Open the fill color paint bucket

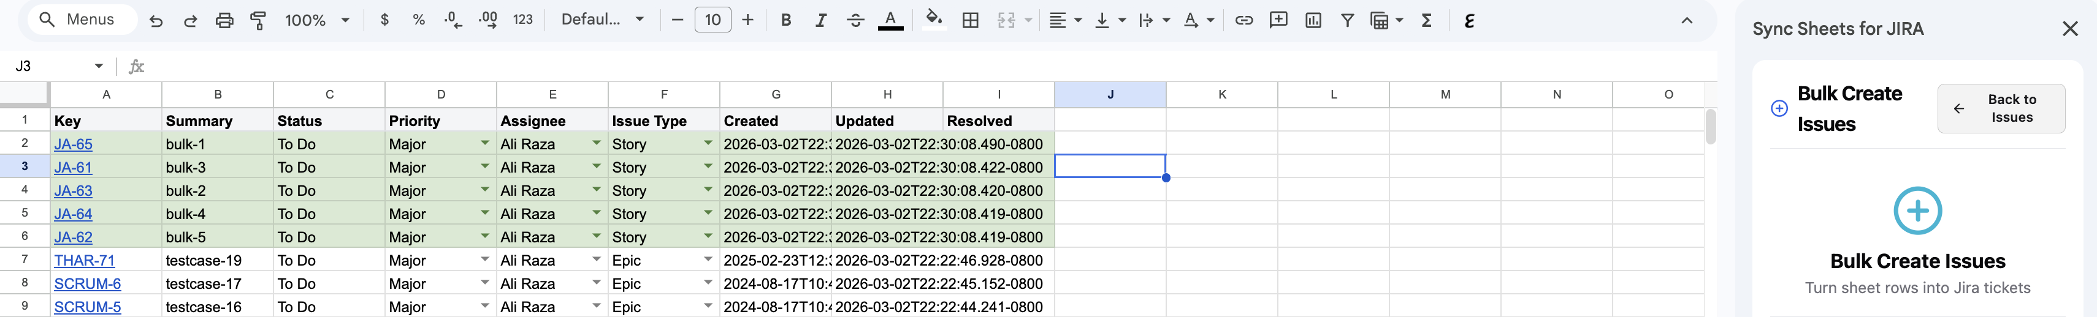(934, 19)
